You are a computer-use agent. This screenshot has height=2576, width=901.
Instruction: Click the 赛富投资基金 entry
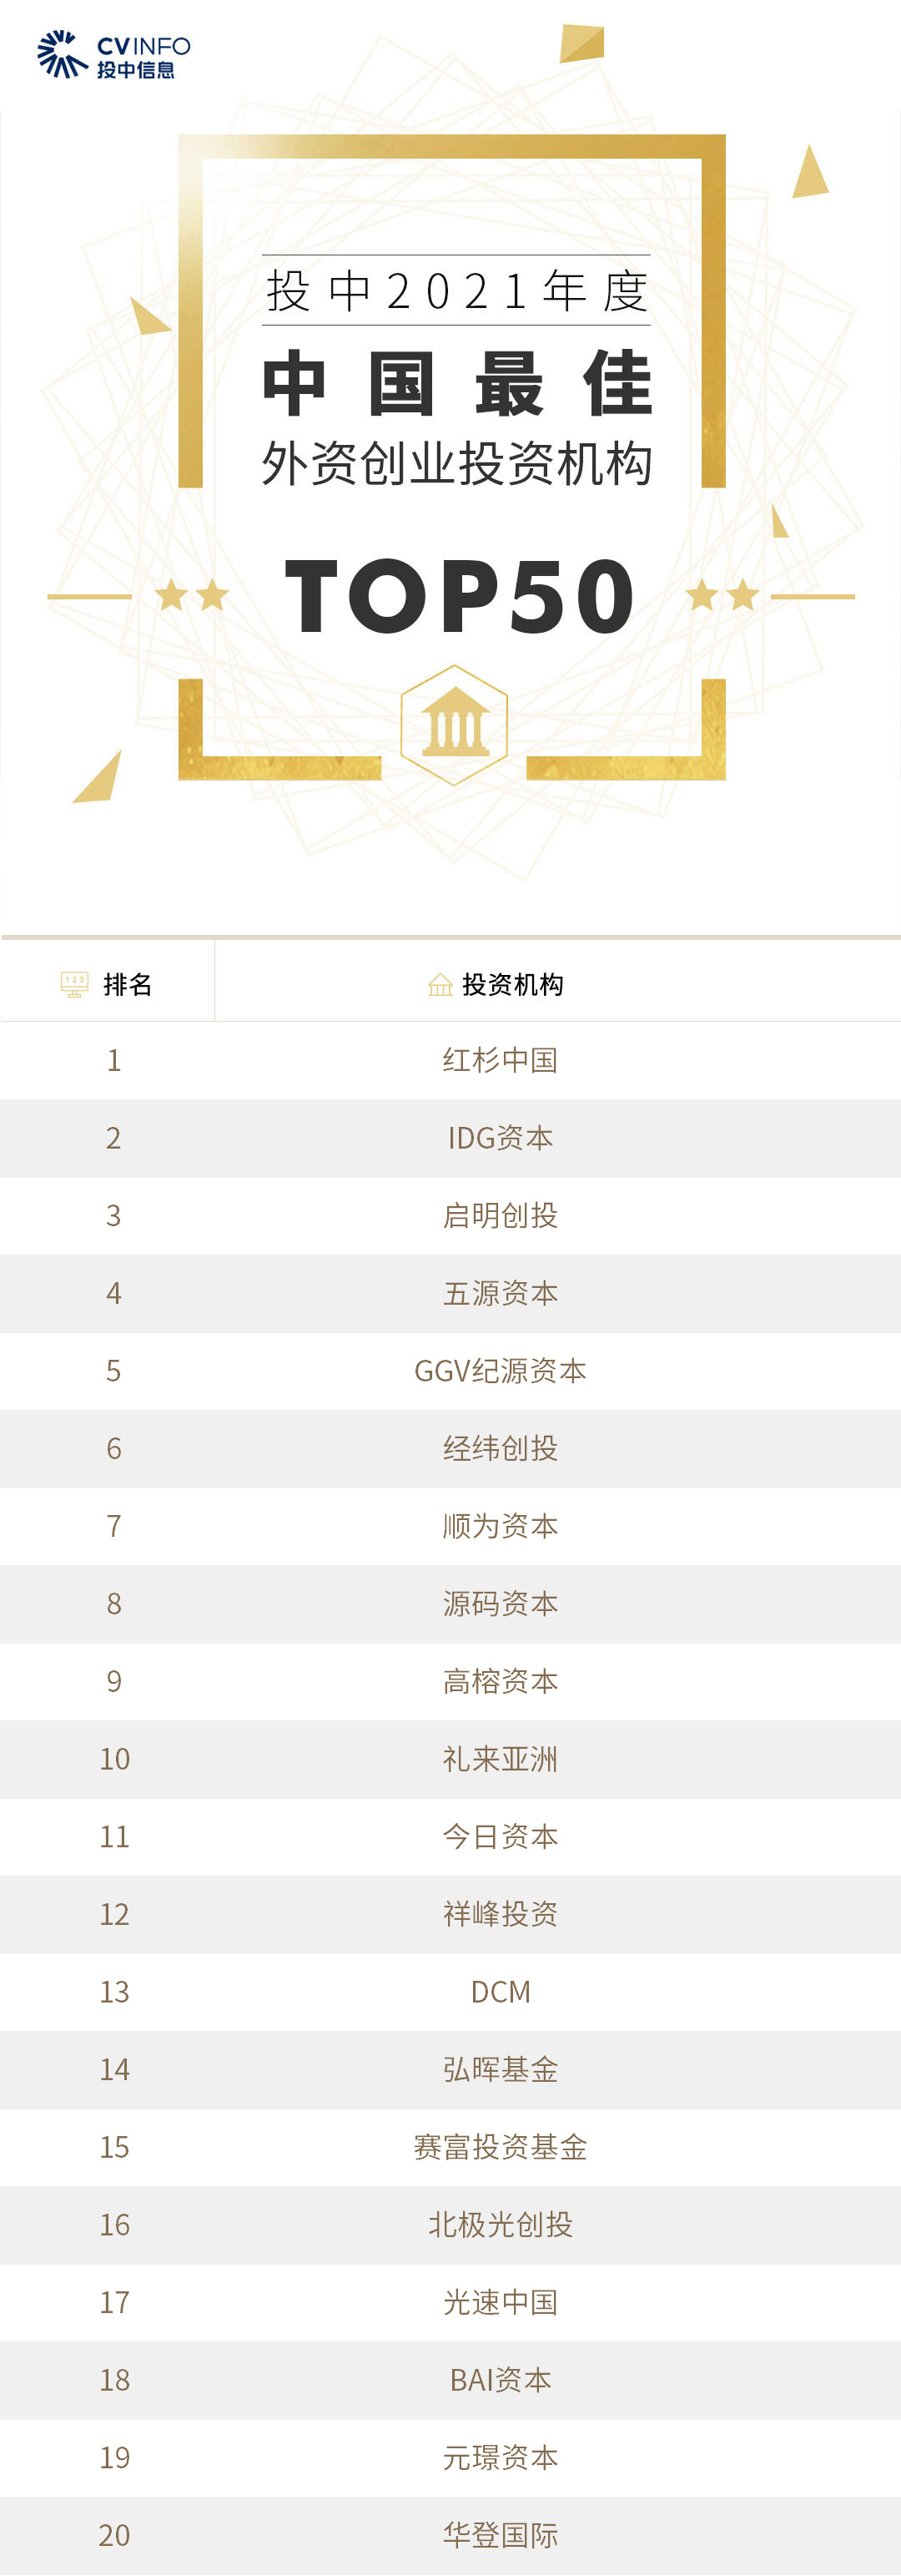pyautogui.click(x=501, y=2147)
